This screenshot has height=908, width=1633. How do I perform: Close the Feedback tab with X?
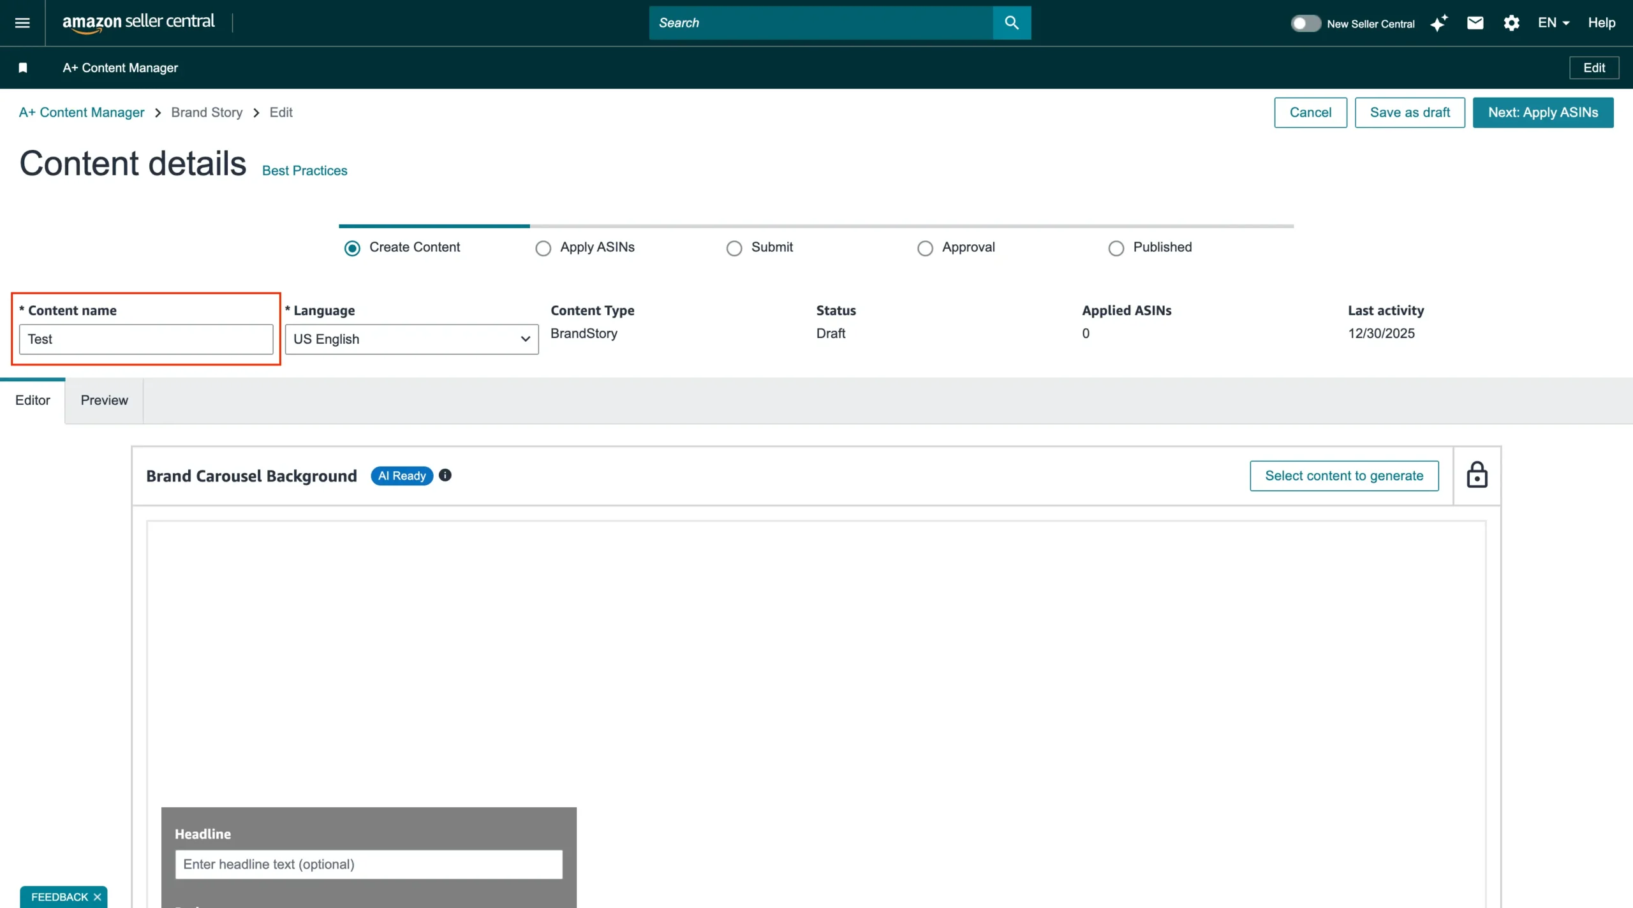point(98,897)
